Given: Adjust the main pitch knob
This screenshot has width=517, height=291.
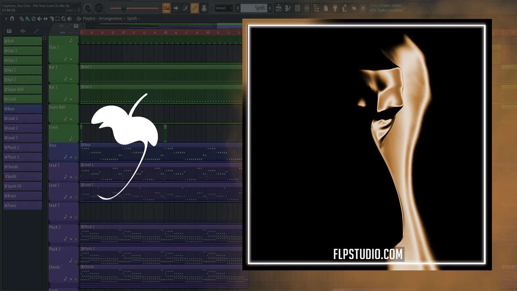Looking at the screenshot, I should tap(99, 8).
